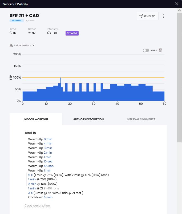Viewport: 182px width, 214px height.
Task: Open the three-dot more options menu
Action: [164, 16]
